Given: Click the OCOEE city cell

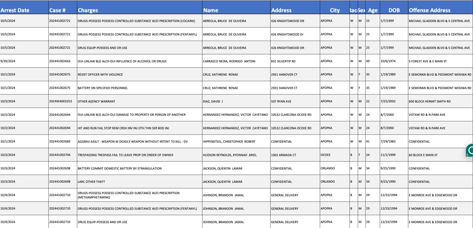Looking at the screenshot, I should pyautogui.click(x=334, y=155).
